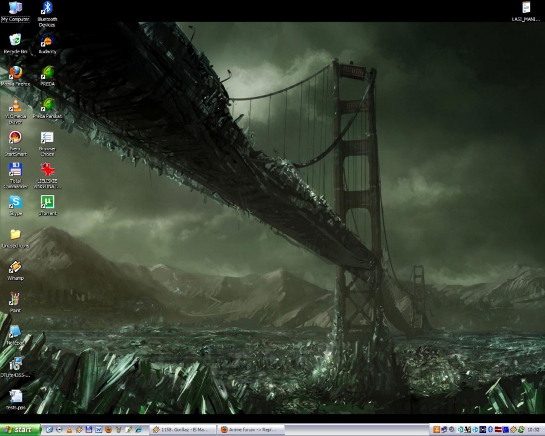
Task: Select the Bluetooth Devices desktop shortcut
Action: (47, 14)
